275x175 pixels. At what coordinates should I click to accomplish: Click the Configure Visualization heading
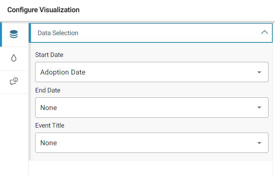[x=43, y=10]
